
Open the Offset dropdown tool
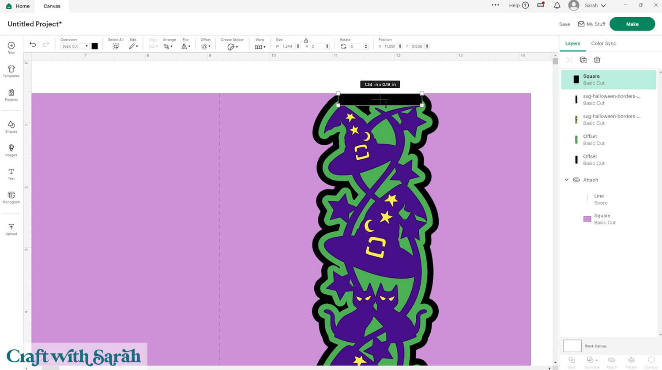pyautogui.click(x=205, y=46)
